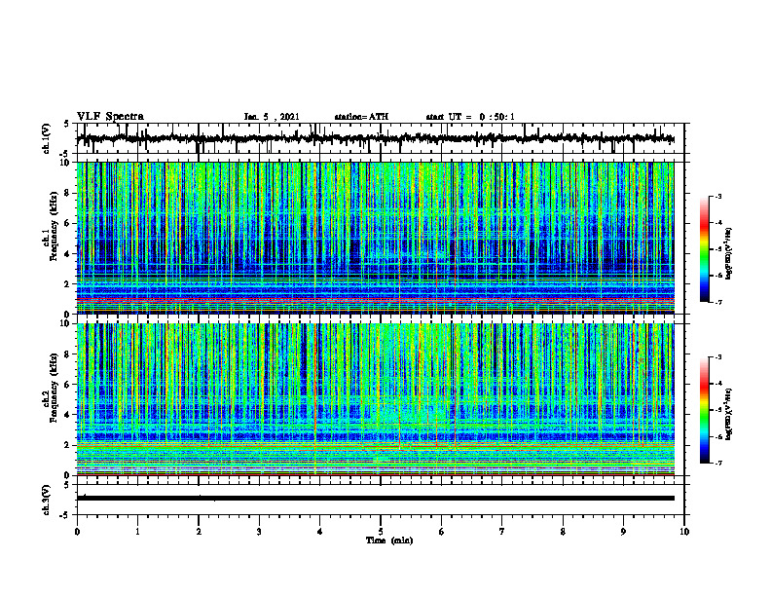This screenshot has height=596, width=771.
Task: Click the "ch.3(V)" axis label
Action: 47,501
